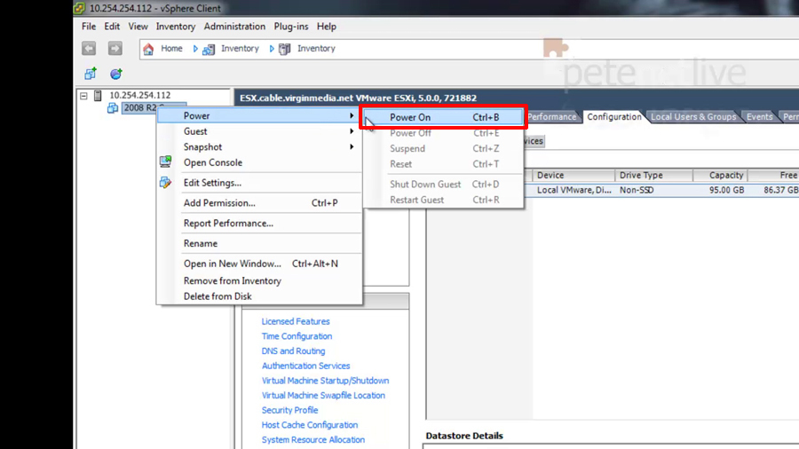Switch to the Local Users & Groups tab

click(693, 117)
